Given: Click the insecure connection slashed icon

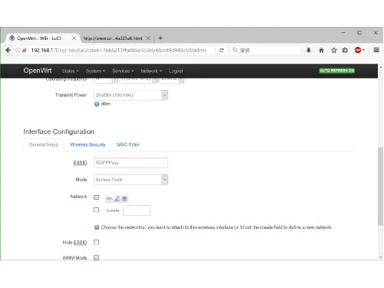Looking at the screenshot, I should pyautogui.click(x=25, y=50).
